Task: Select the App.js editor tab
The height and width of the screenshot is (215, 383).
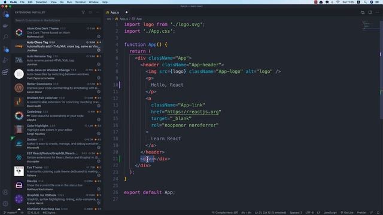Action: 115,13
